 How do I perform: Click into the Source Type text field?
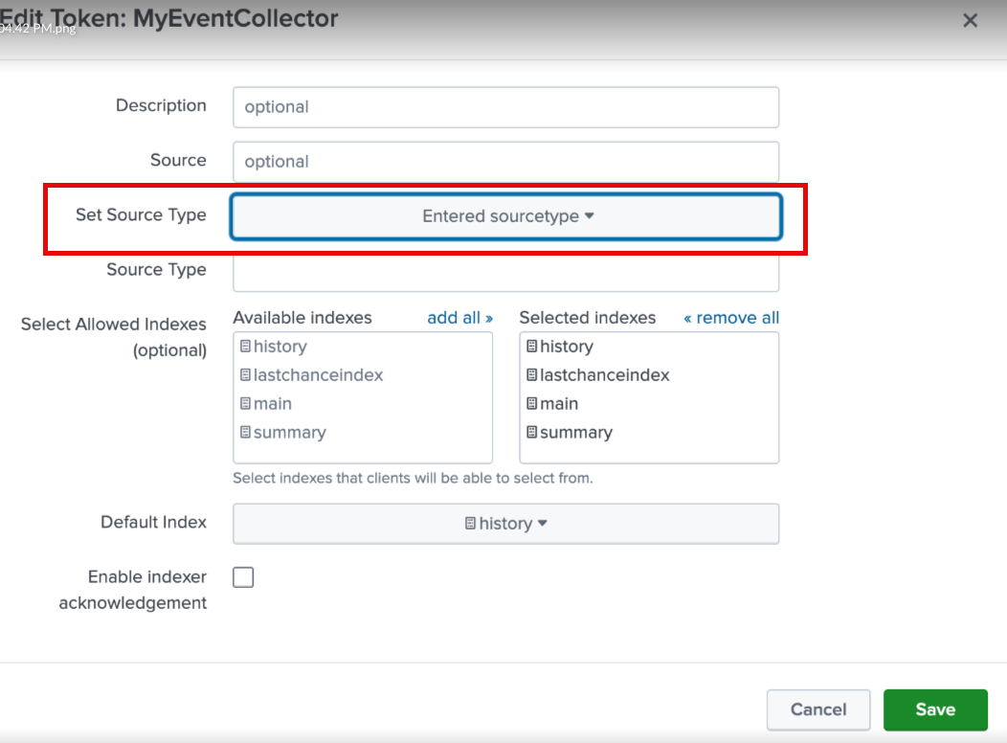pos(506,271)
